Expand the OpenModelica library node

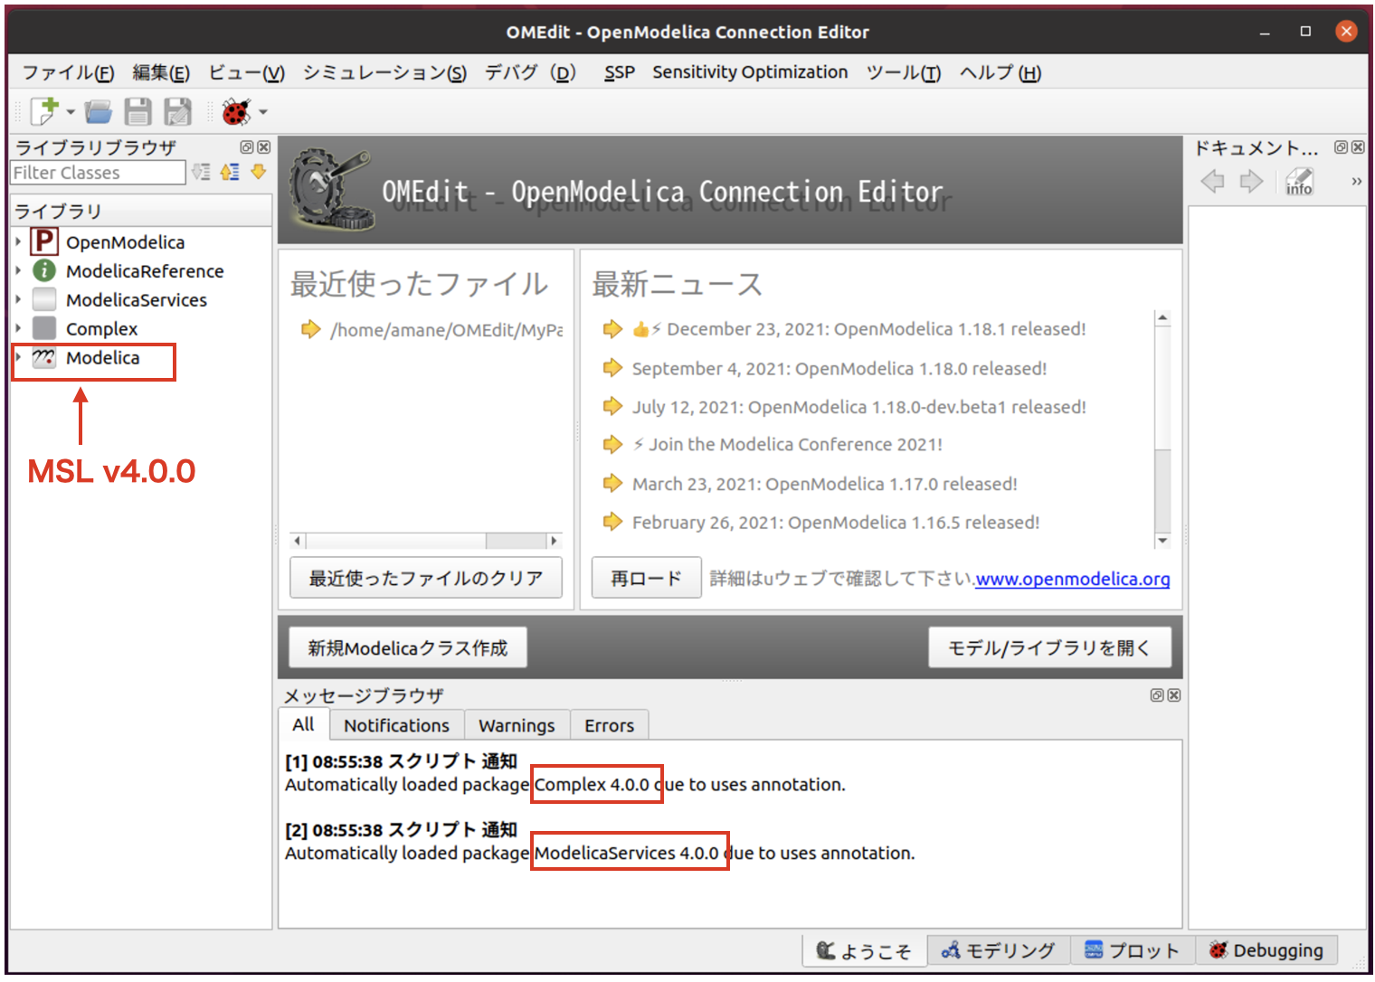pos(18,241)
